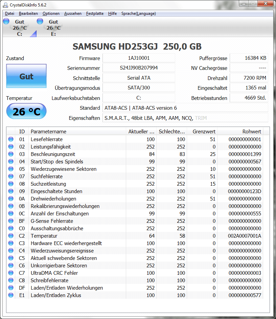Click the Schnittstelle field Serial ATA

(139, 78)
